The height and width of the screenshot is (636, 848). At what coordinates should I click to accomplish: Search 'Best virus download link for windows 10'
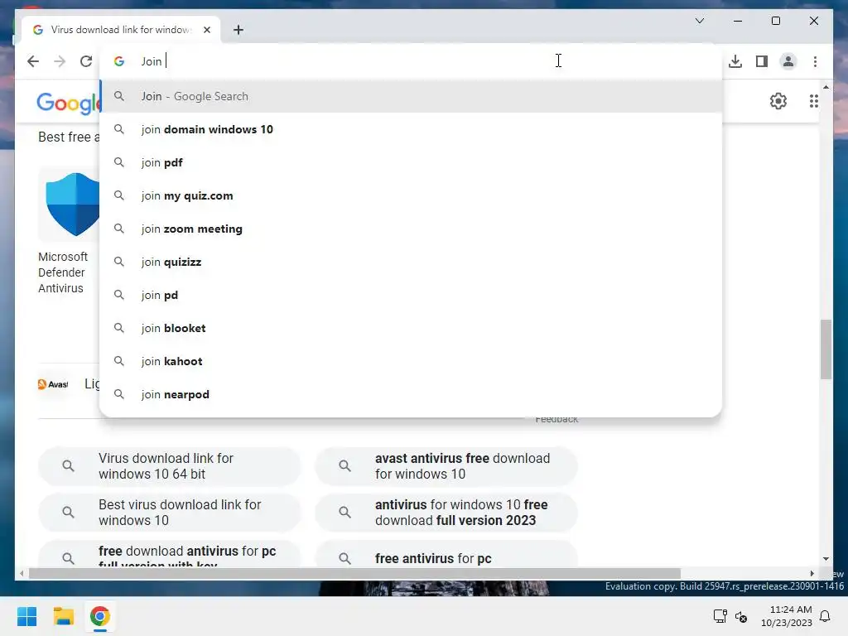pos(169,512)
